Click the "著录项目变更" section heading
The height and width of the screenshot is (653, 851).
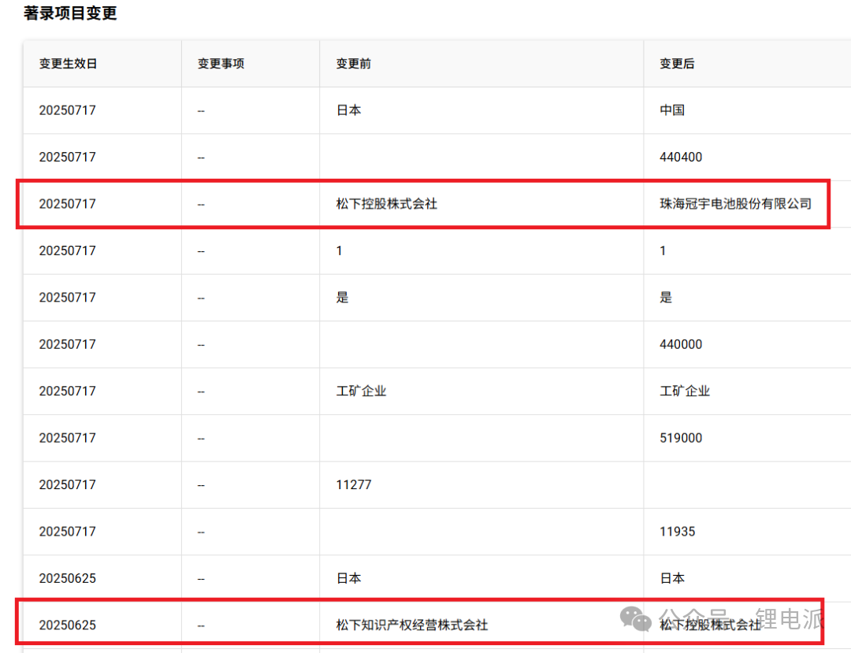(70, 13)
